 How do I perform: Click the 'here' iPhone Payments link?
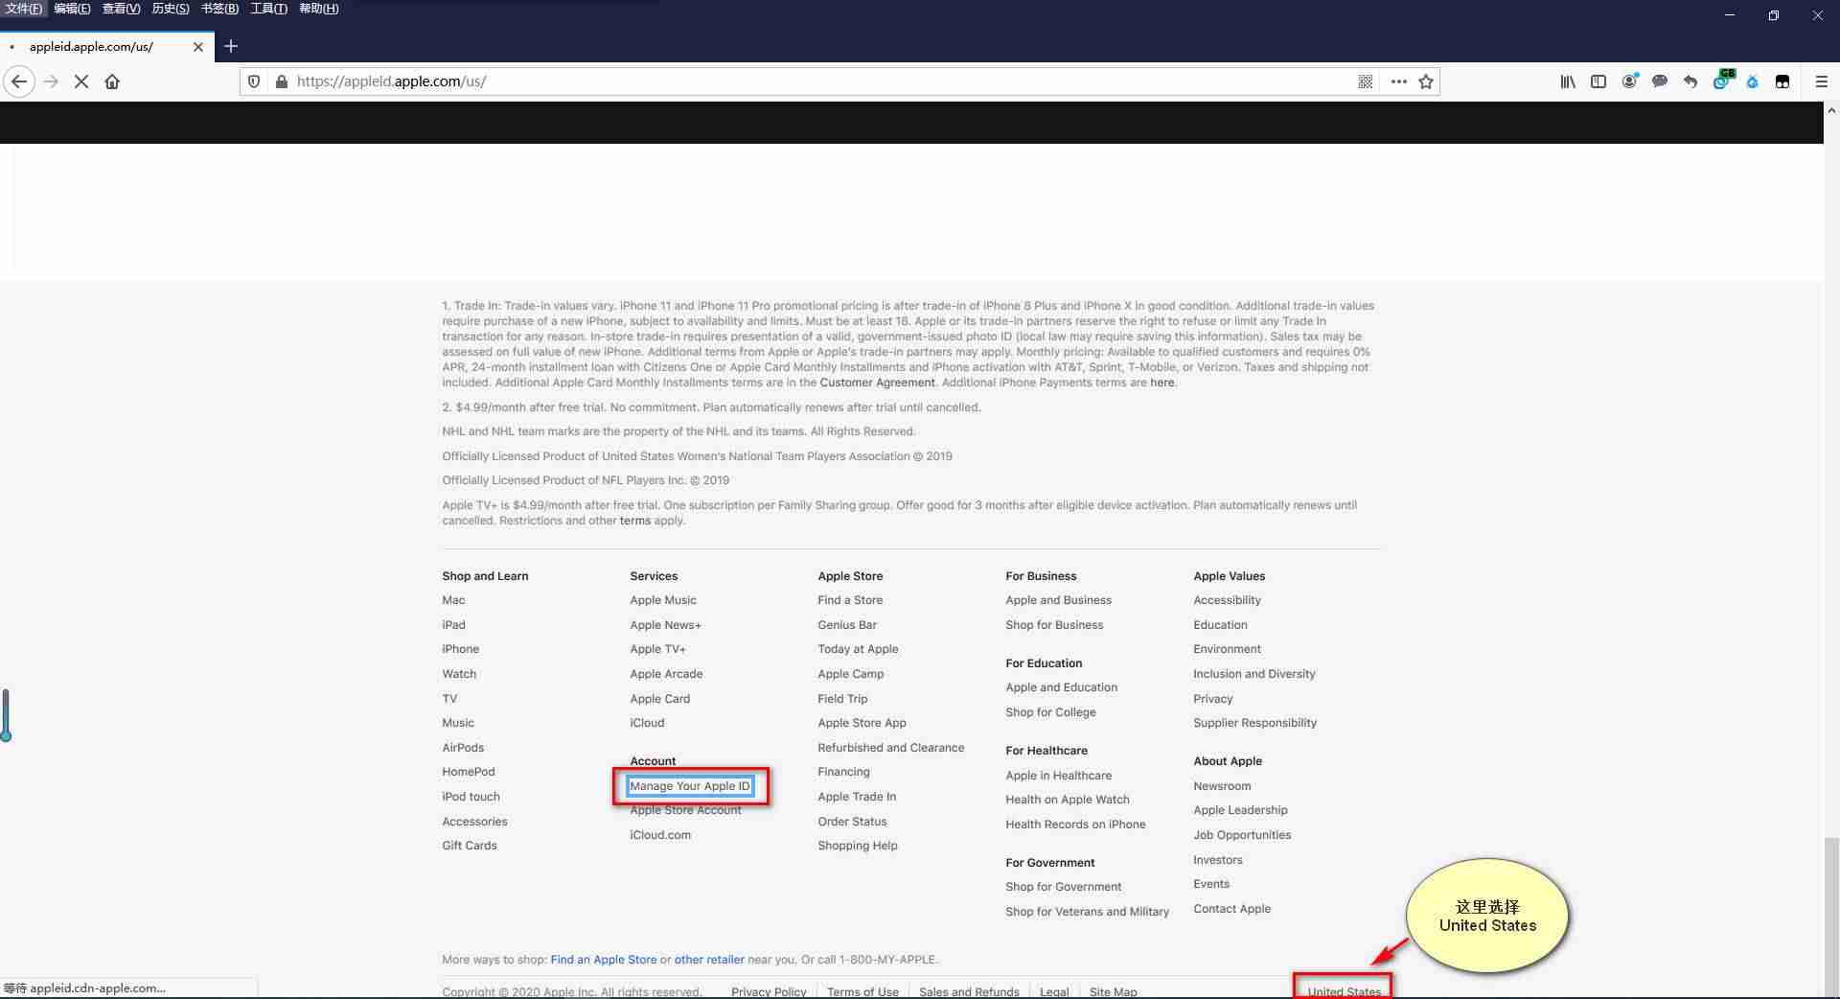[x=1161, y=383]
